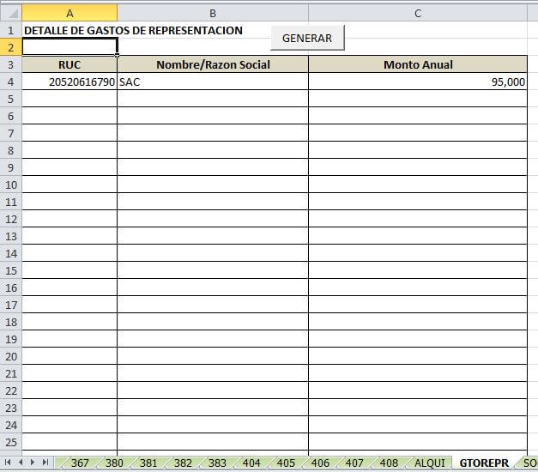538x472 pixels.
Task: Select the cell containing 95,000
Action: tap(418, 82)
